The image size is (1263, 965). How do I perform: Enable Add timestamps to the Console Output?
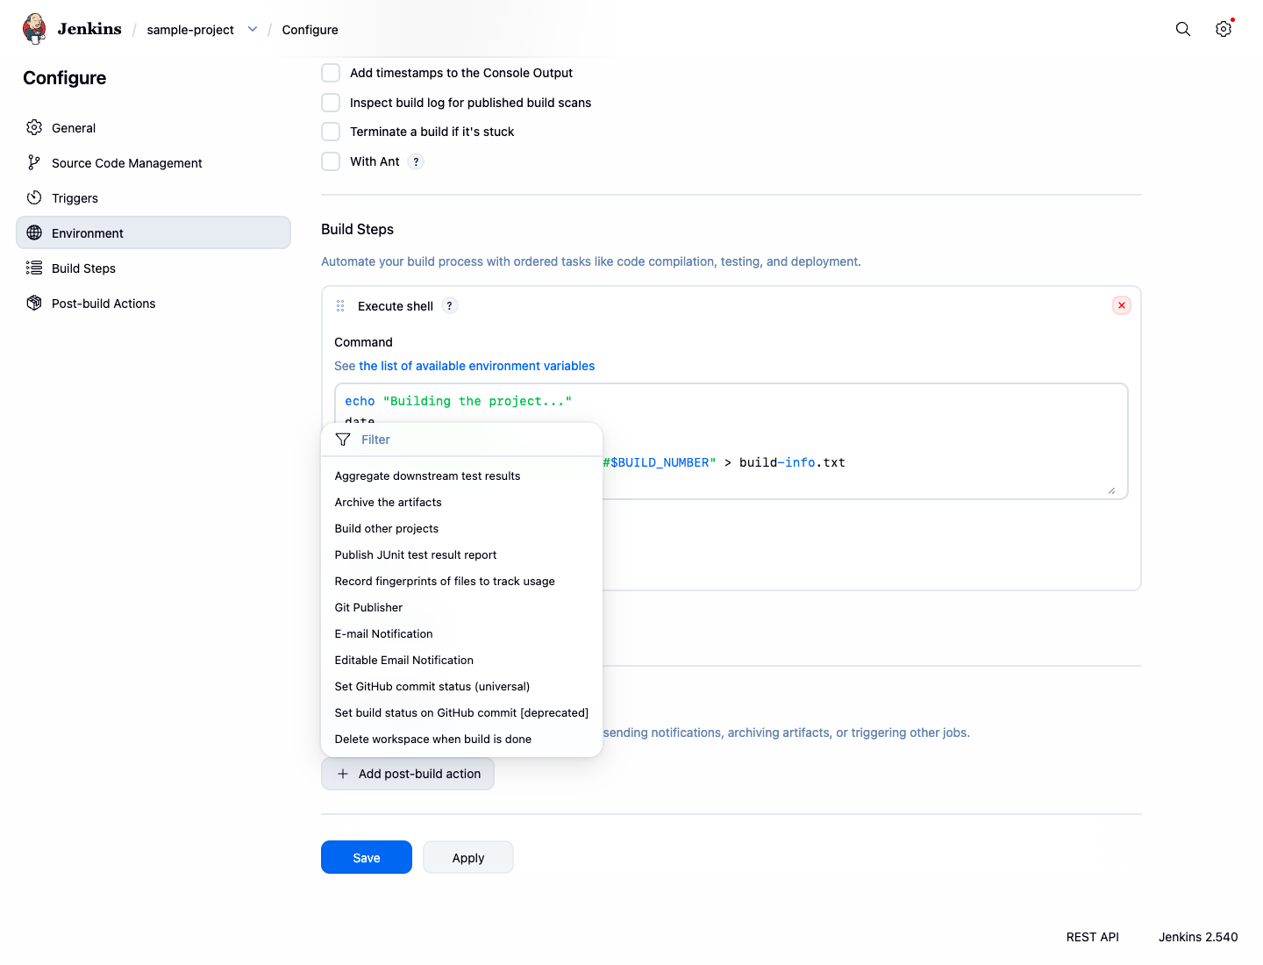331,73
